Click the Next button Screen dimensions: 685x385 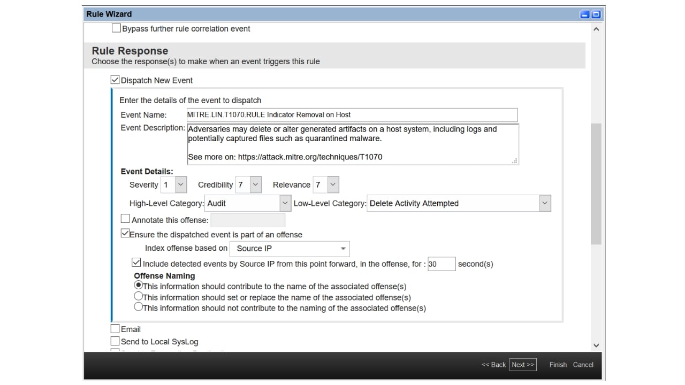(522, 364)
